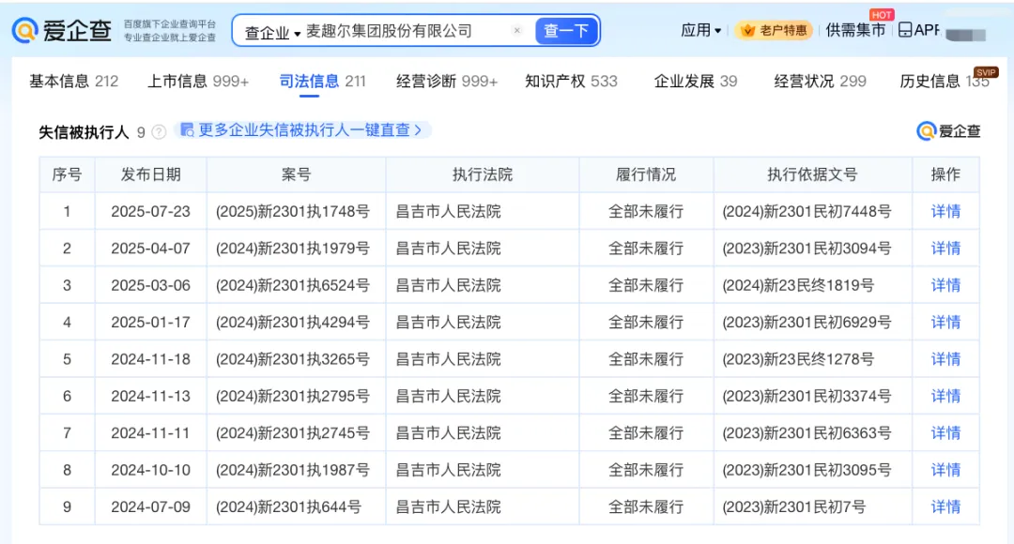Image resolution: width=1014 pixels, height=544 pixels.
Task: Click the 发布日期 column header
Action: [x=150, y=174]
